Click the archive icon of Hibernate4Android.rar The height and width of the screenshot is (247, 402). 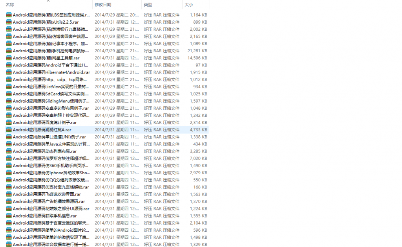[9, 72]
